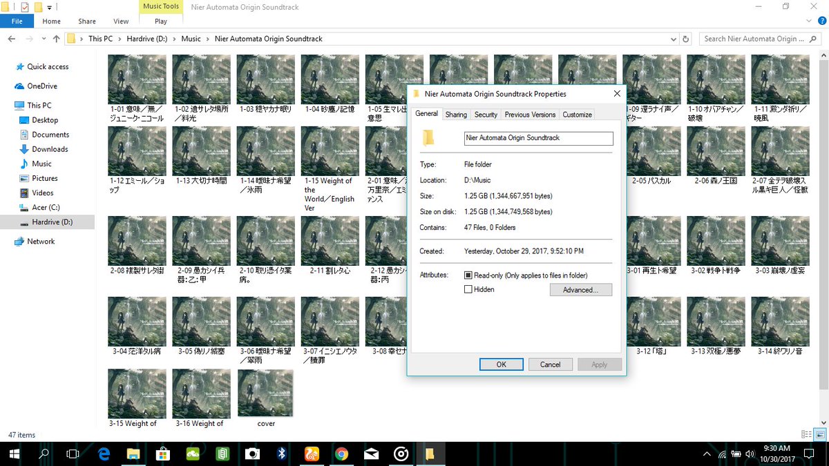Open the recent locations dropdown arrow
Image resolution: width=829 pixels, height=466 pixels.
(45, 39)
